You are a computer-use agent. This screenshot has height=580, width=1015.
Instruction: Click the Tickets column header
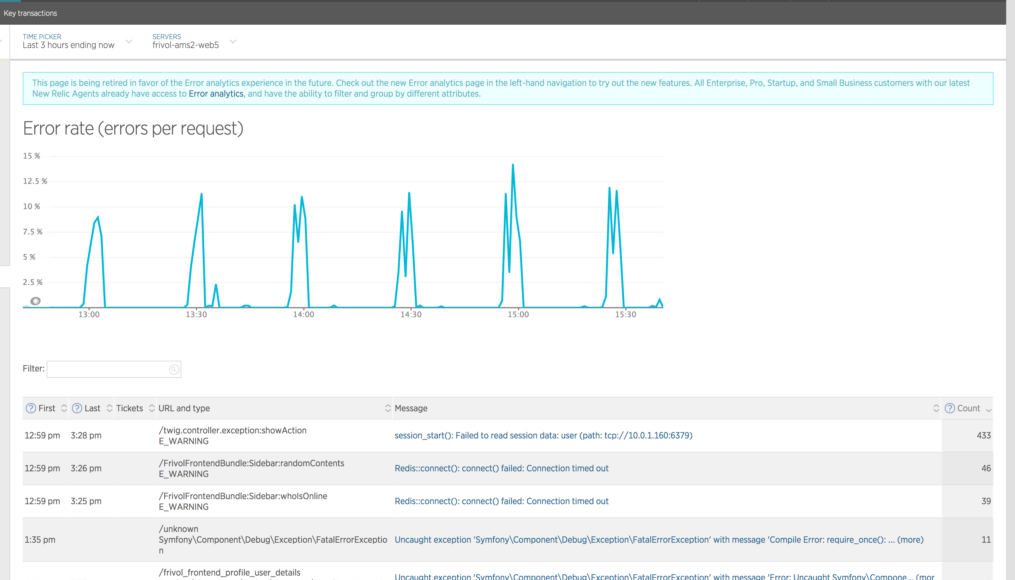(x=129, y=408)
